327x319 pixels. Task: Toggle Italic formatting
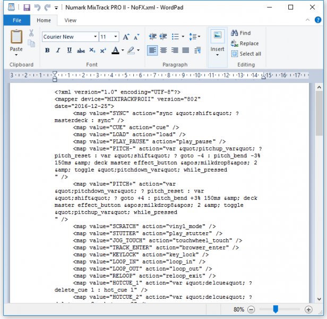tap(58, 51)
